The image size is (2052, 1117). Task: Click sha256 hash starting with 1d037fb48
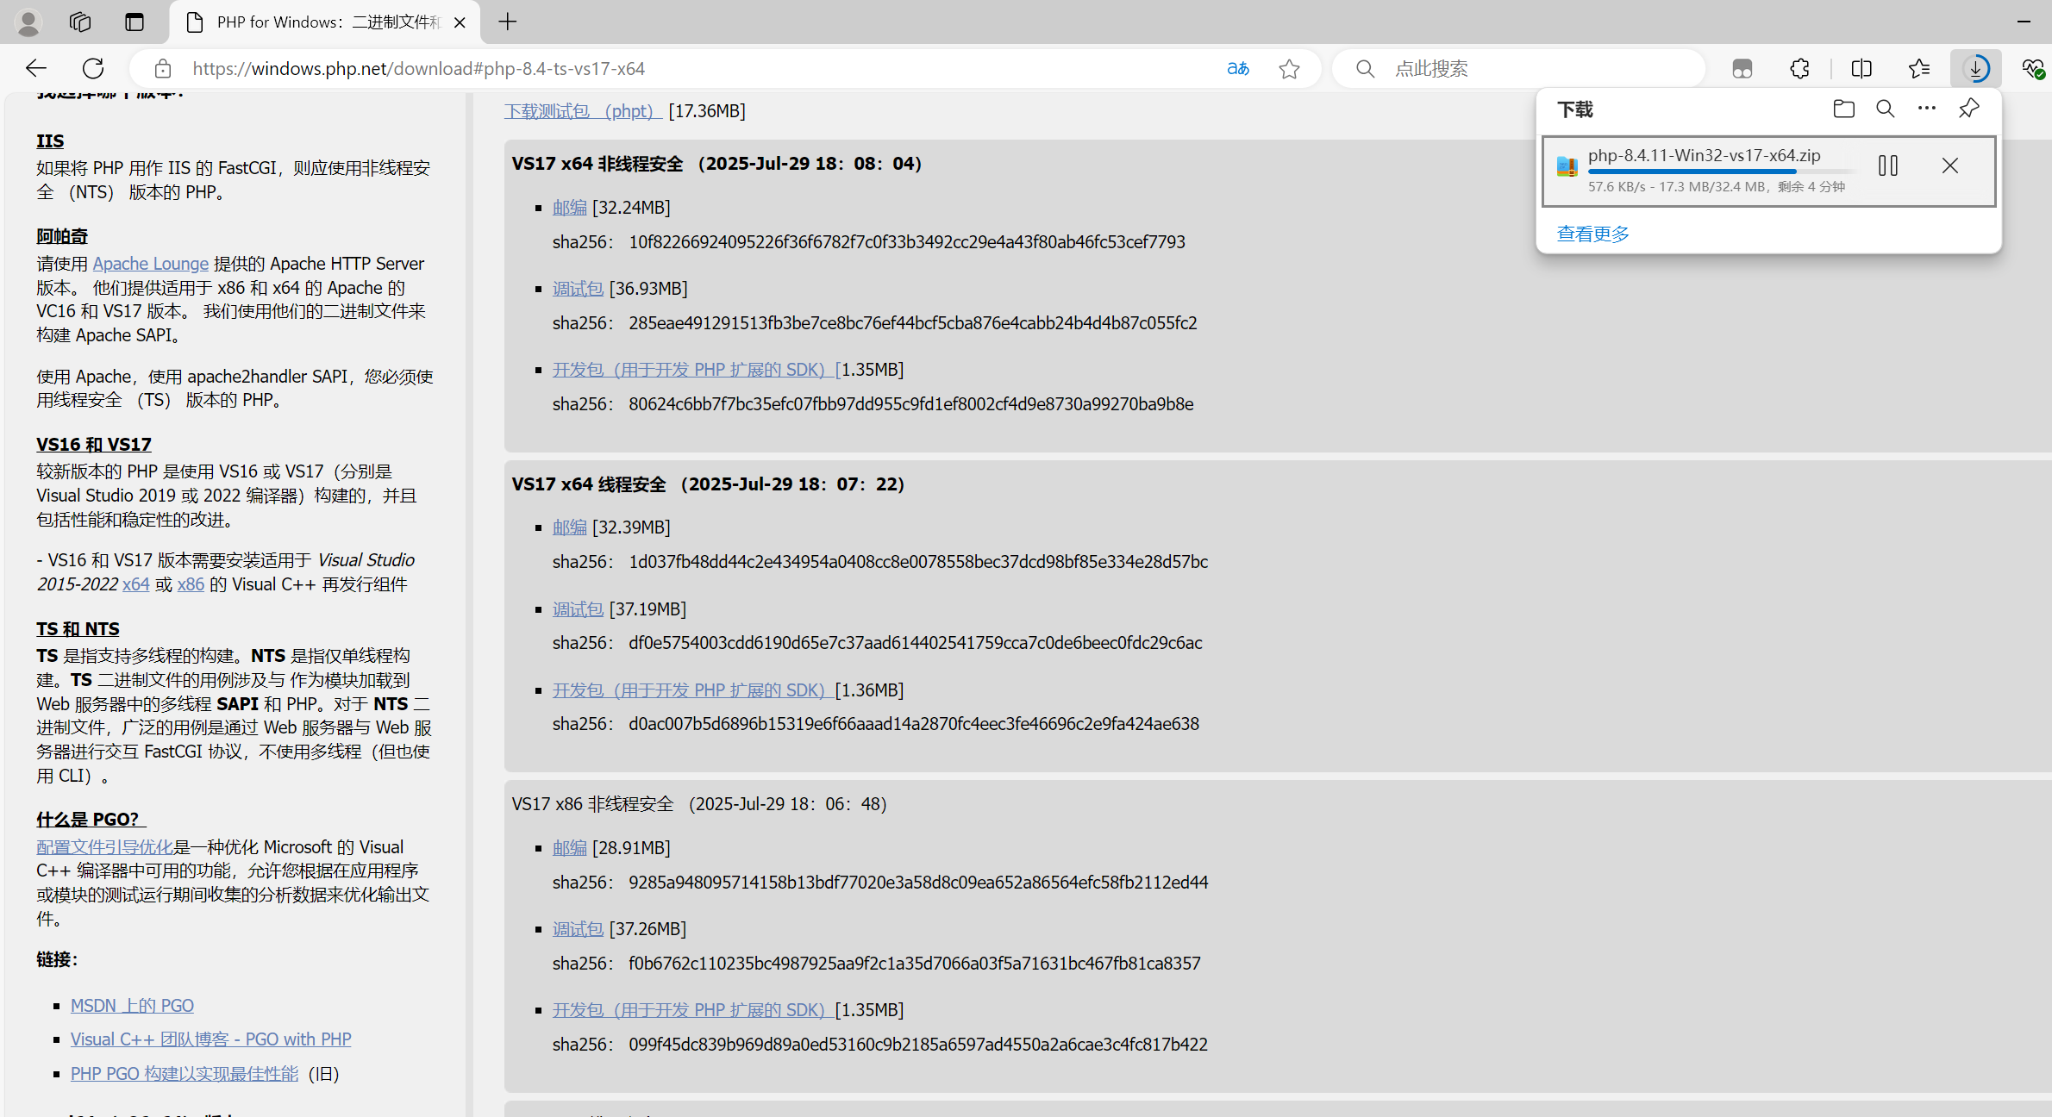(918, 562)
